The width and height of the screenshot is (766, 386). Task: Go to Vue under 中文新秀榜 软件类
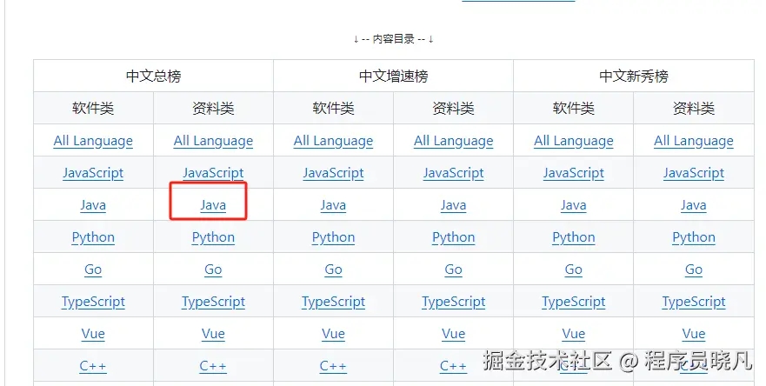(574, 334)
